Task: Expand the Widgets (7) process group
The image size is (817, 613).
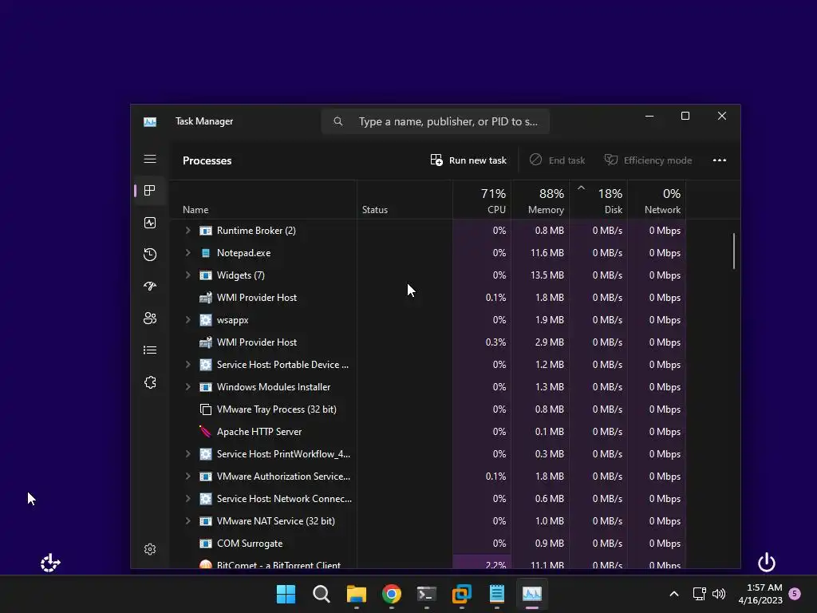Action: (188, 275)
